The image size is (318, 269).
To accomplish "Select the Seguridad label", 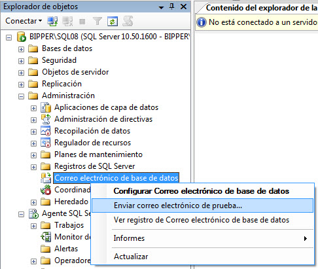I will 59,60.
